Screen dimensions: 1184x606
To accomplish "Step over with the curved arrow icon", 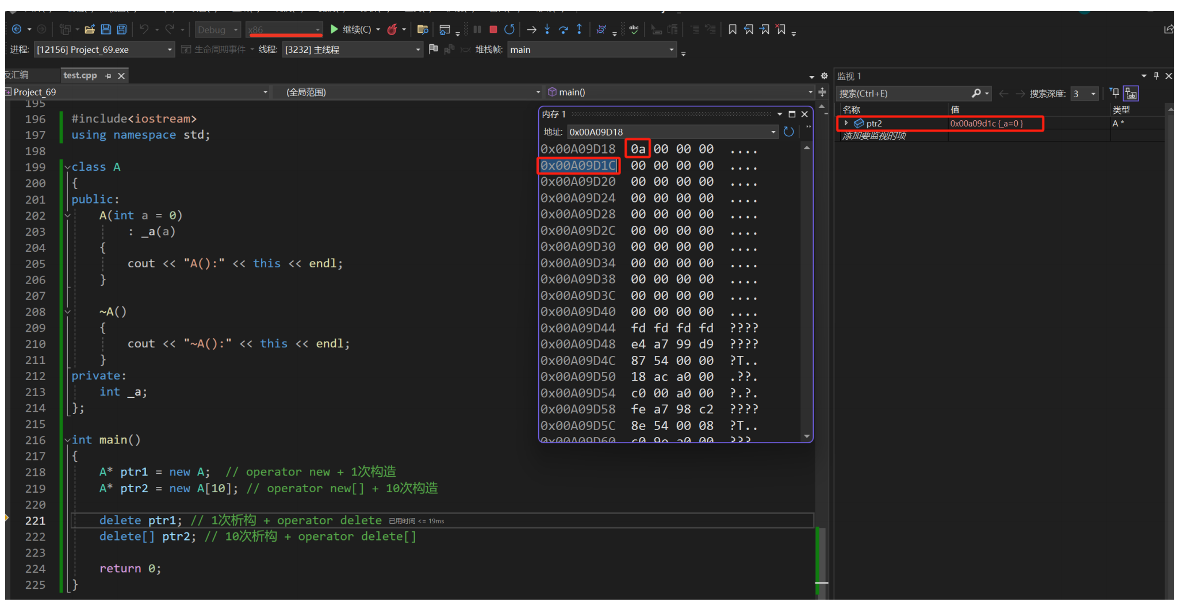I will point(564,29).
